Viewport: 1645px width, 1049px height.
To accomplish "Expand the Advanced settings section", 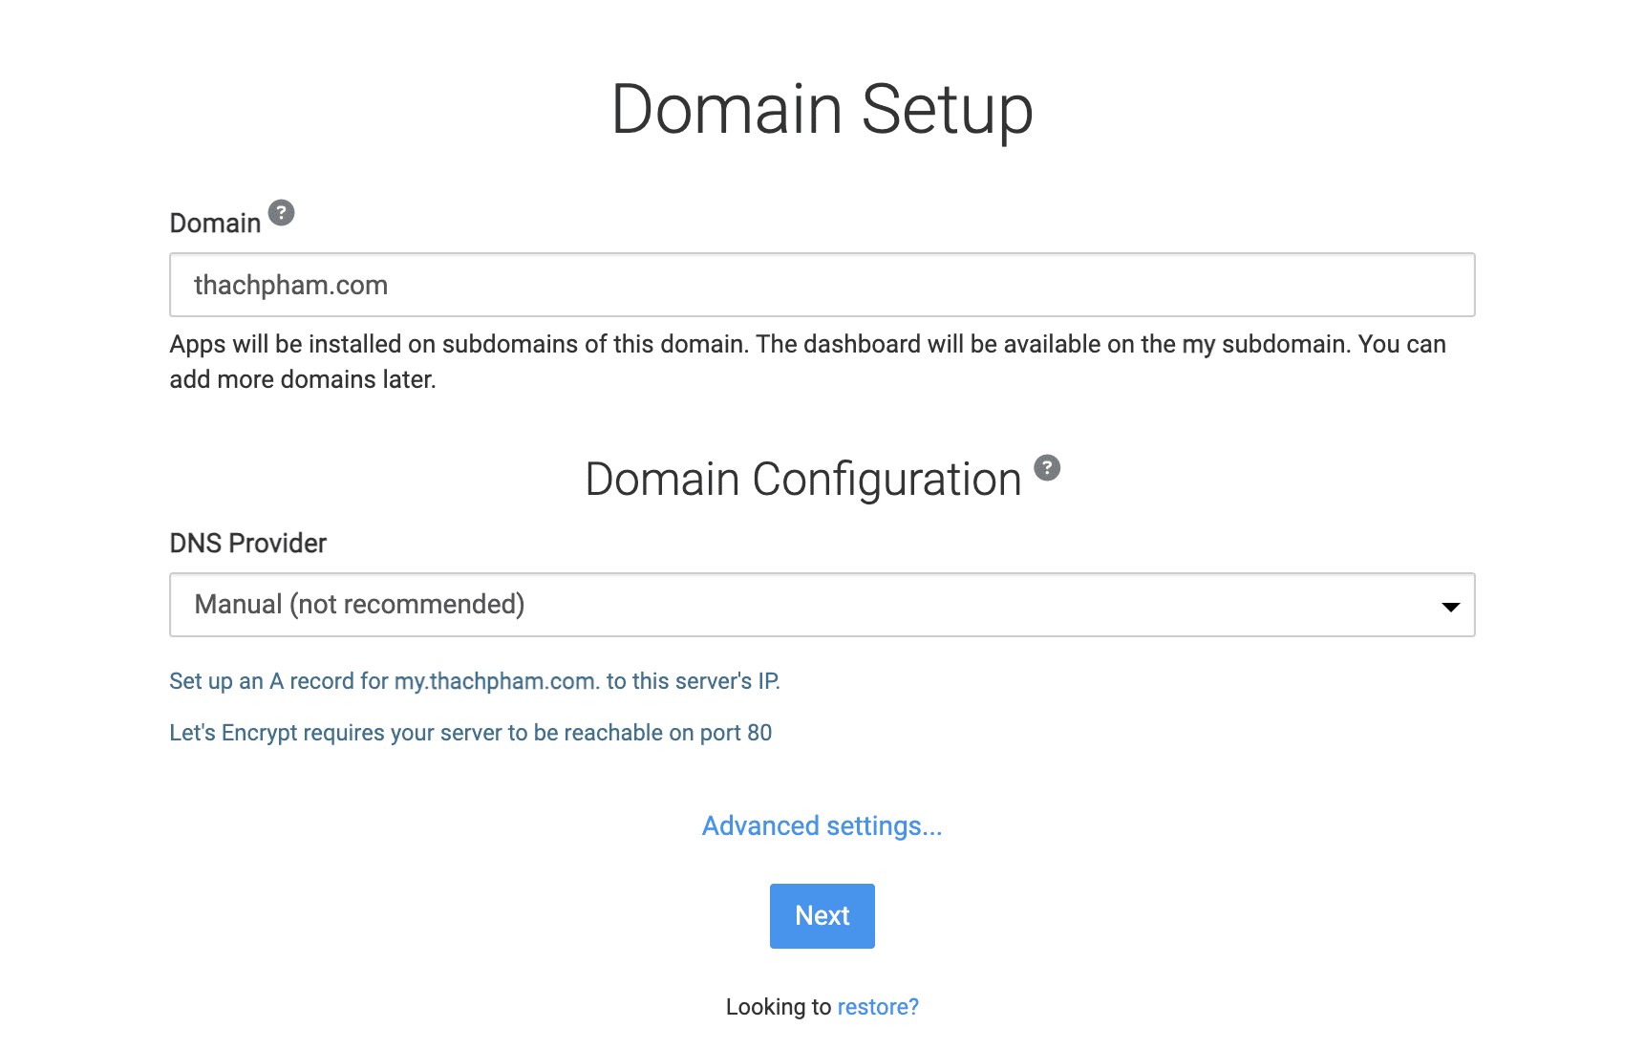I will (x=822, y=825).
